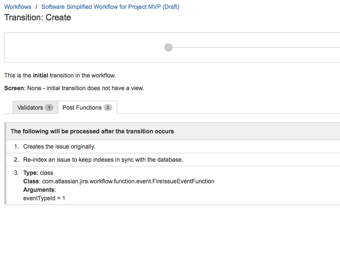The image size is (340, 279).
Task: Click the 'Transition: Create' page heading
Action: pyautogui.click(x=38, y=18)
